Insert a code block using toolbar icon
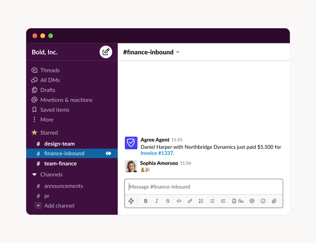 click(x=234, y=201)
